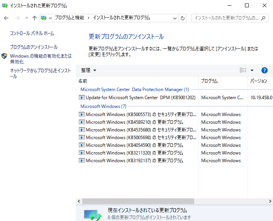Click the horizontal scrollbar right arrow
This screenshot has height=221, width=273.
point(270,201)
